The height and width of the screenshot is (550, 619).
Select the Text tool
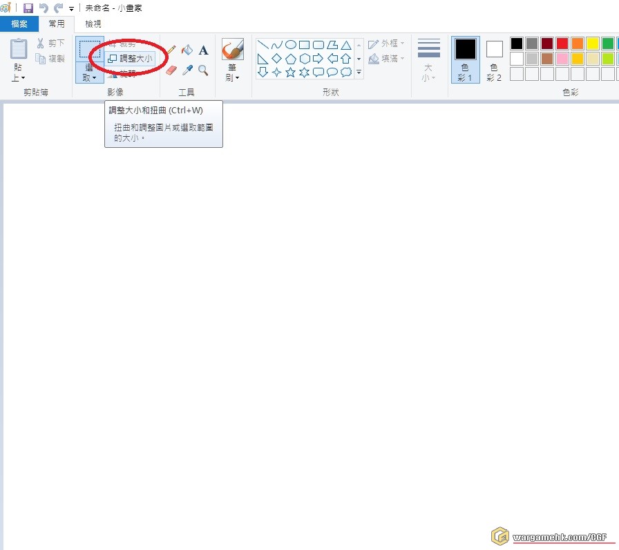tap(203, 50)
